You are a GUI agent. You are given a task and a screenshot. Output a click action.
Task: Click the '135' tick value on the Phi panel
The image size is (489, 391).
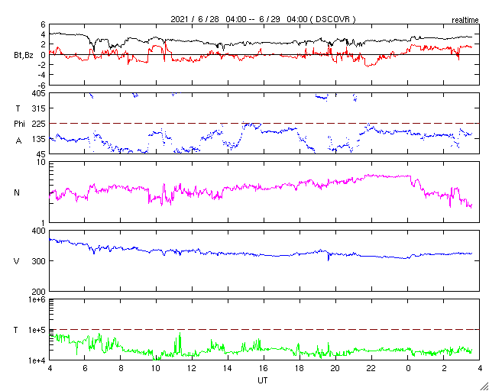[x=40, y=139]
